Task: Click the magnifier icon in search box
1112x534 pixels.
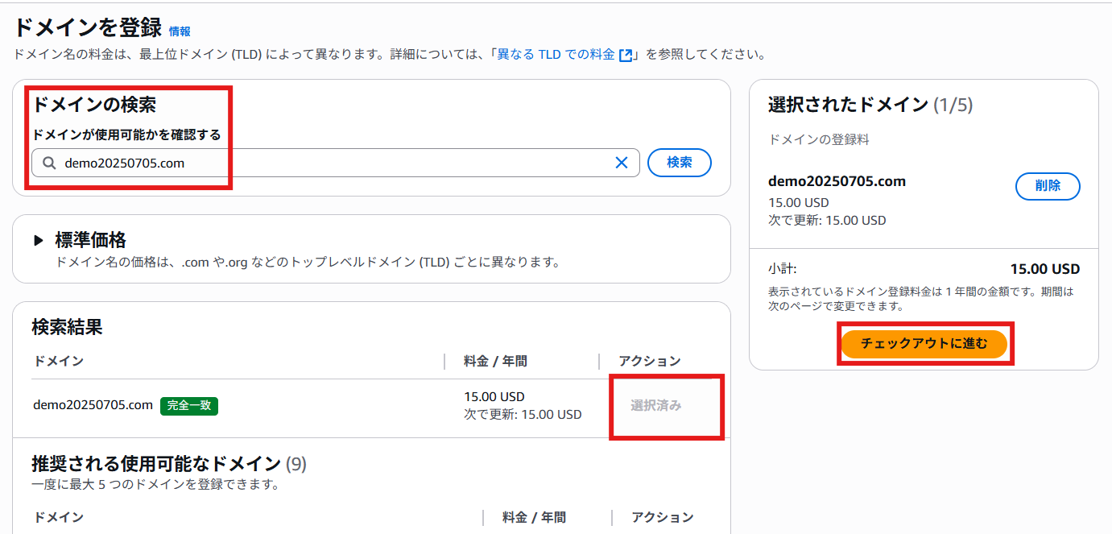Action: 49,163
